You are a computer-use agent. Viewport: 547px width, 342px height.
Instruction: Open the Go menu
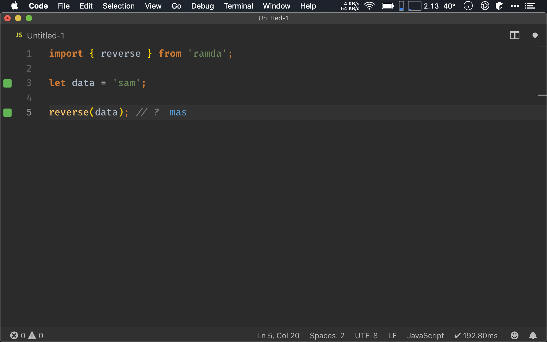click(x=176, y=6)
